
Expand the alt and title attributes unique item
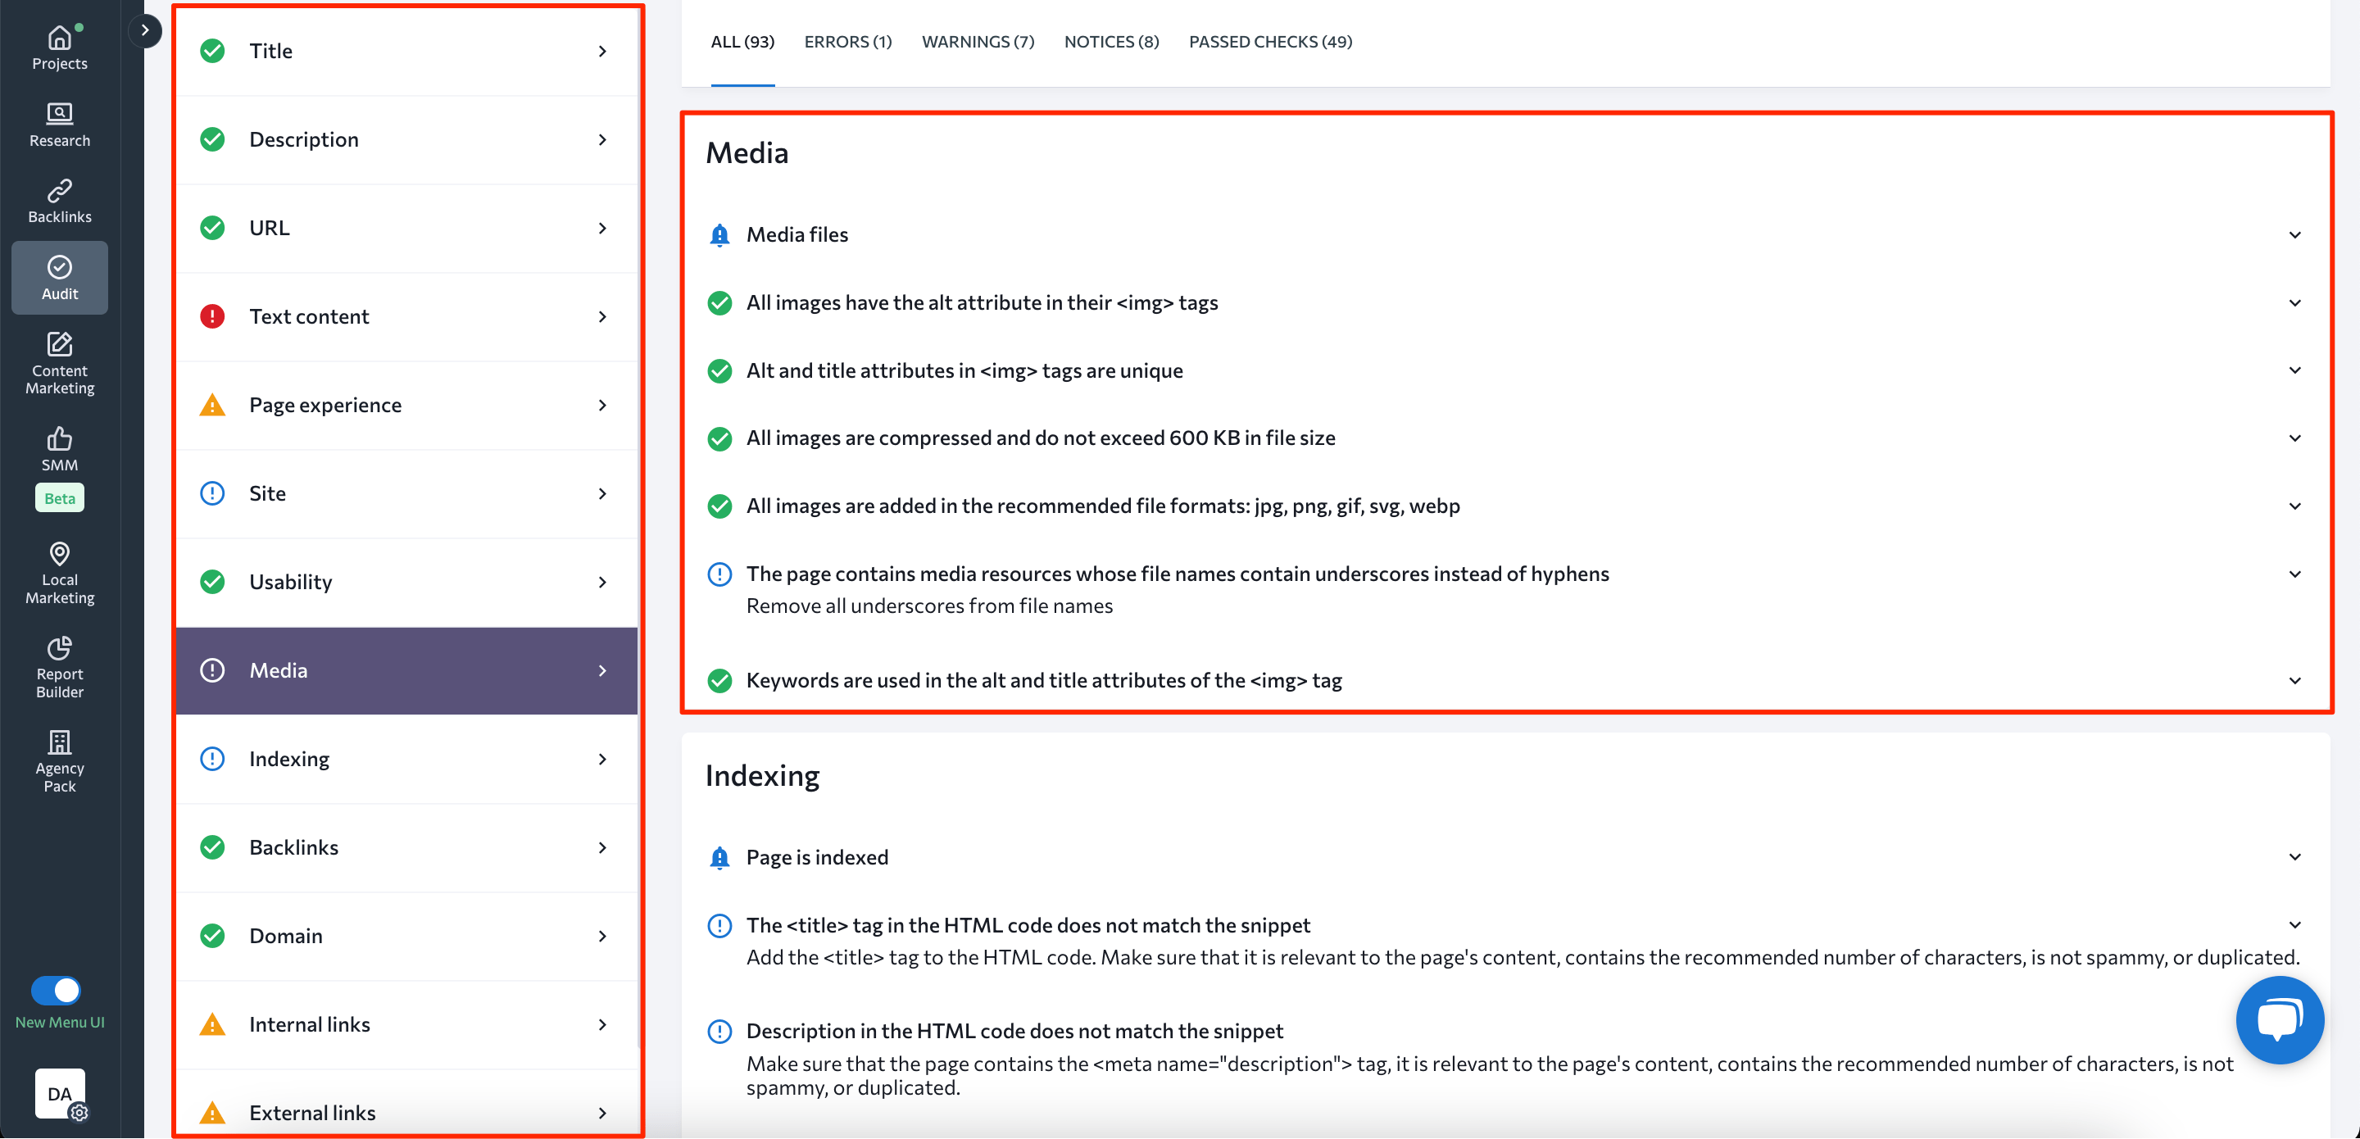point(2295,370)
